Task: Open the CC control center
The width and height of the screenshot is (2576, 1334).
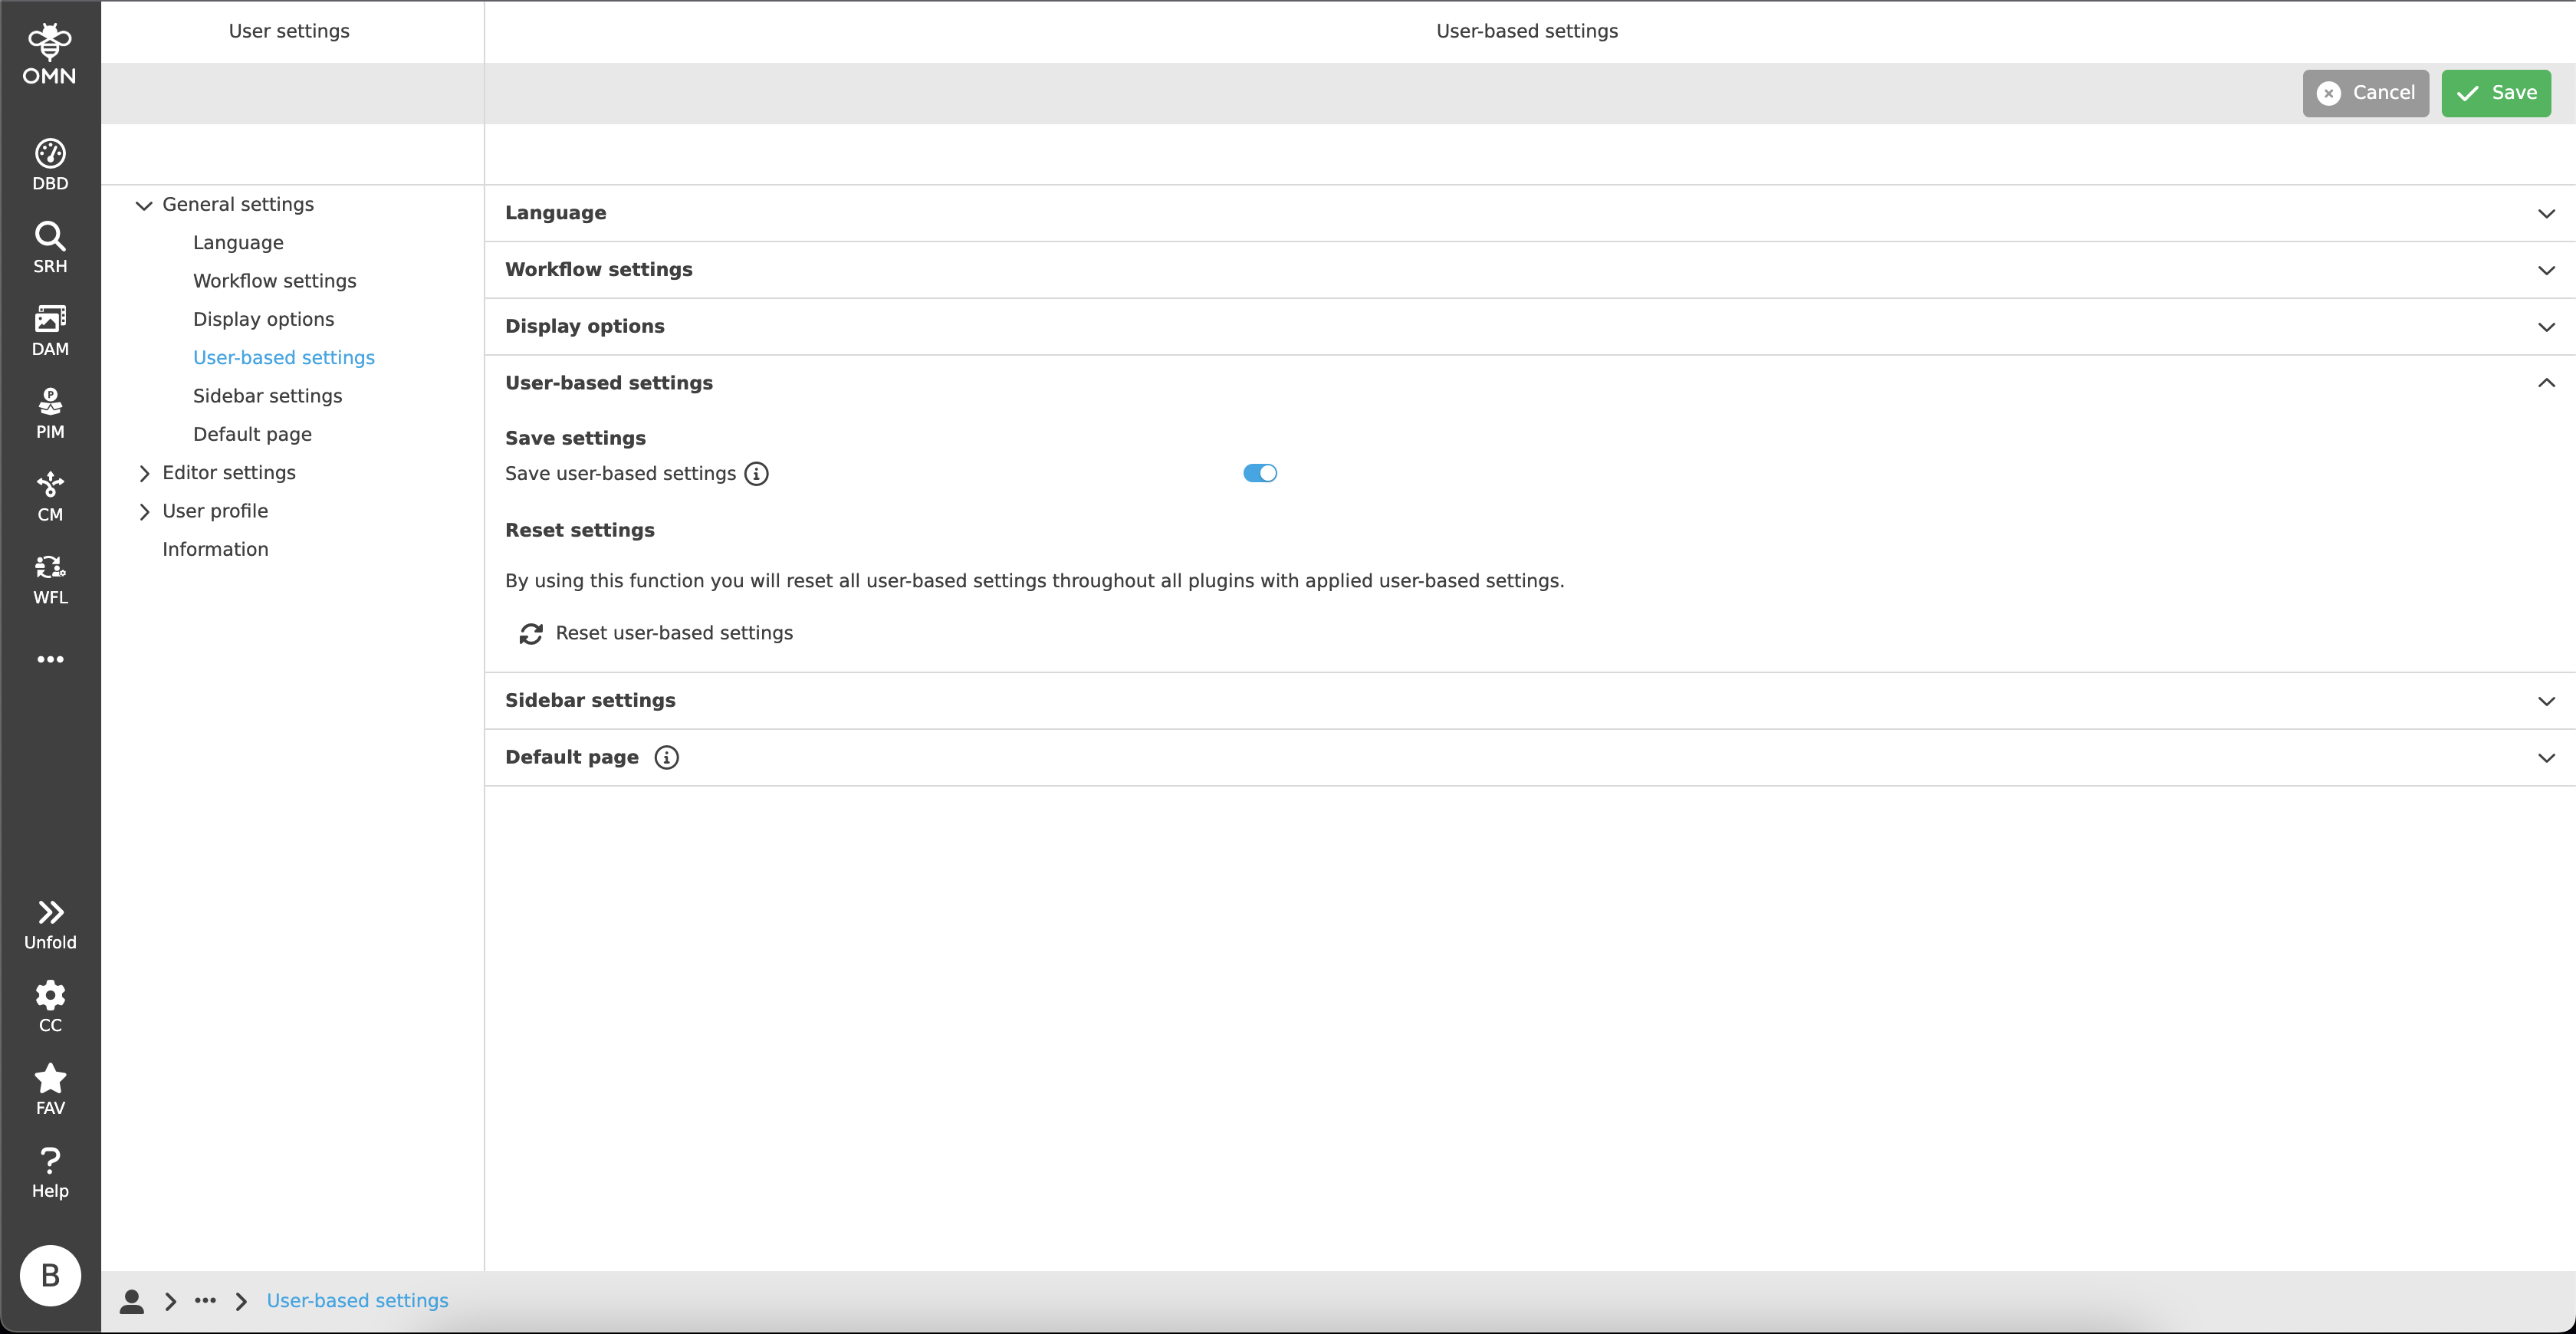Action: tap(50, 1005)
